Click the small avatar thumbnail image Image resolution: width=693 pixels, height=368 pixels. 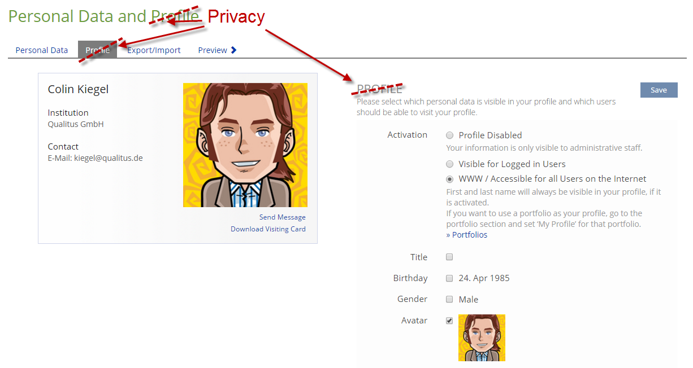[482, 338]
